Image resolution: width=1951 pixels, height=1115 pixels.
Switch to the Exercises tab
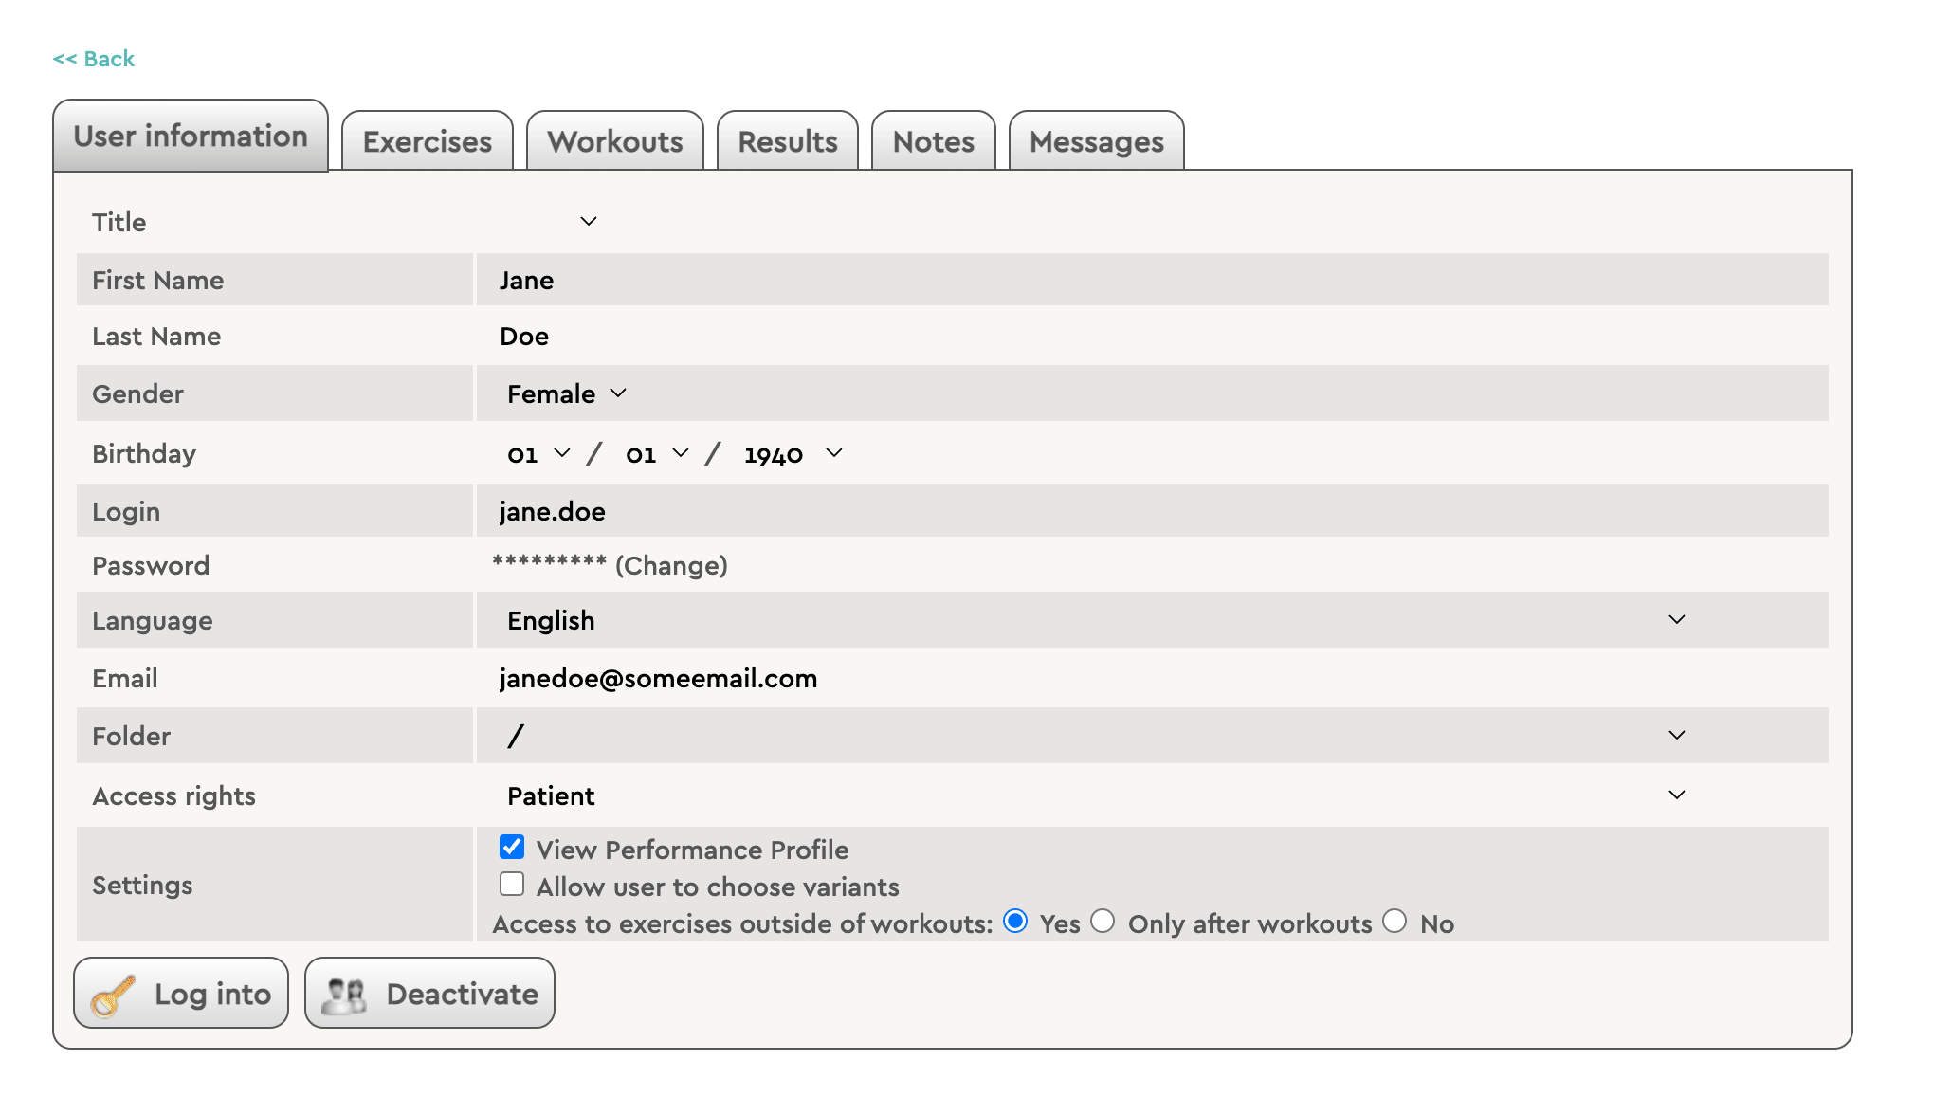pyautogui.click(x=428, y=141)
